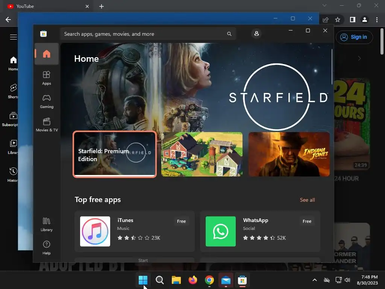The height and width of the screenshot is (289, 385).
Task: Launch Firefox from taskbar
Action: (193, 280)
